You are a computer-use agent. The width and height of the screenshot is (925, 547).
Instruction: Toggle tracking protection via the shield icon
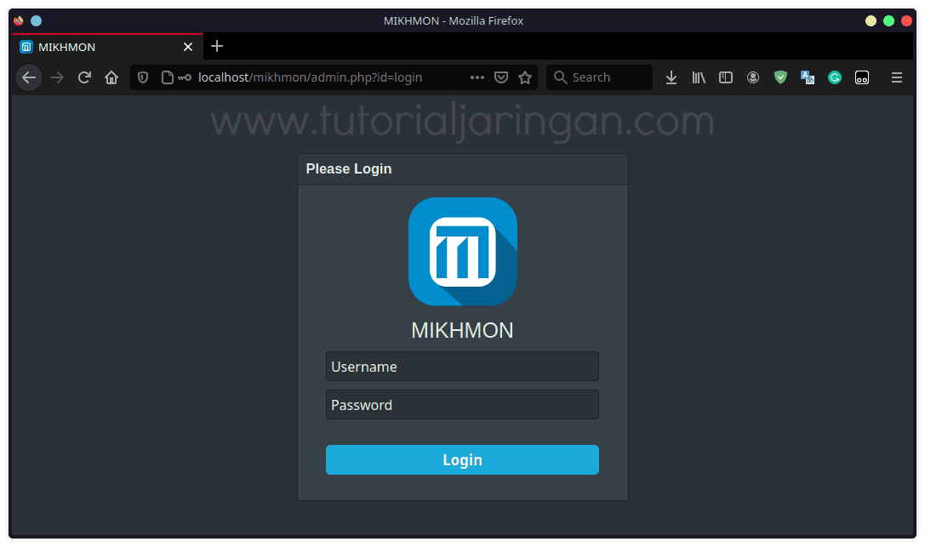tap(142, 77)
